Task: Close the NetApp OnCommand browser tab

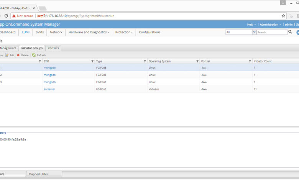Action: pos(34,8)
